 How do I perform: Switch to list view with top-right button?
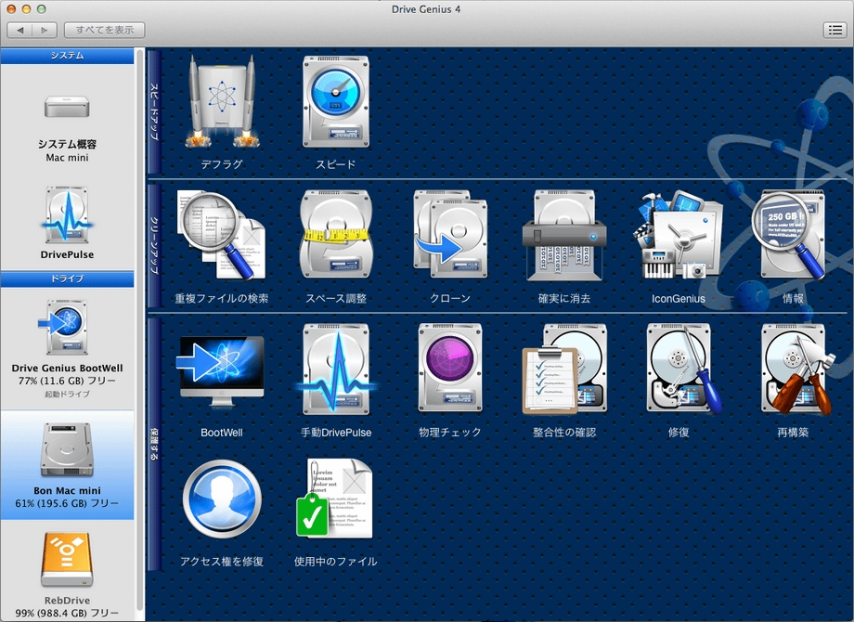pyautogui.click(x=835, y=30)
